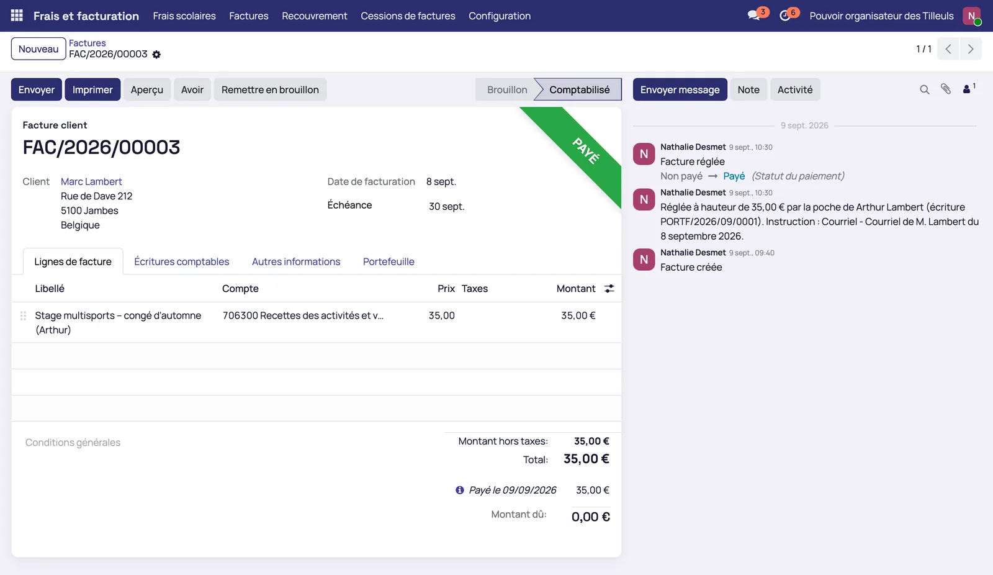Click the Nouveau button
993x575 pixels.
pos(38,49)
